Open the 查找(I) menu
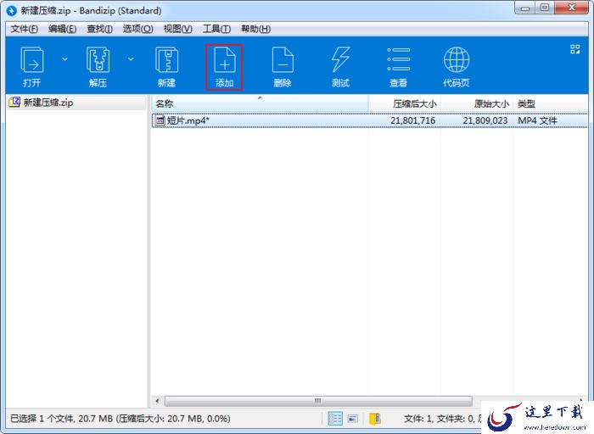The image size is (594, 434). point(99,29)
